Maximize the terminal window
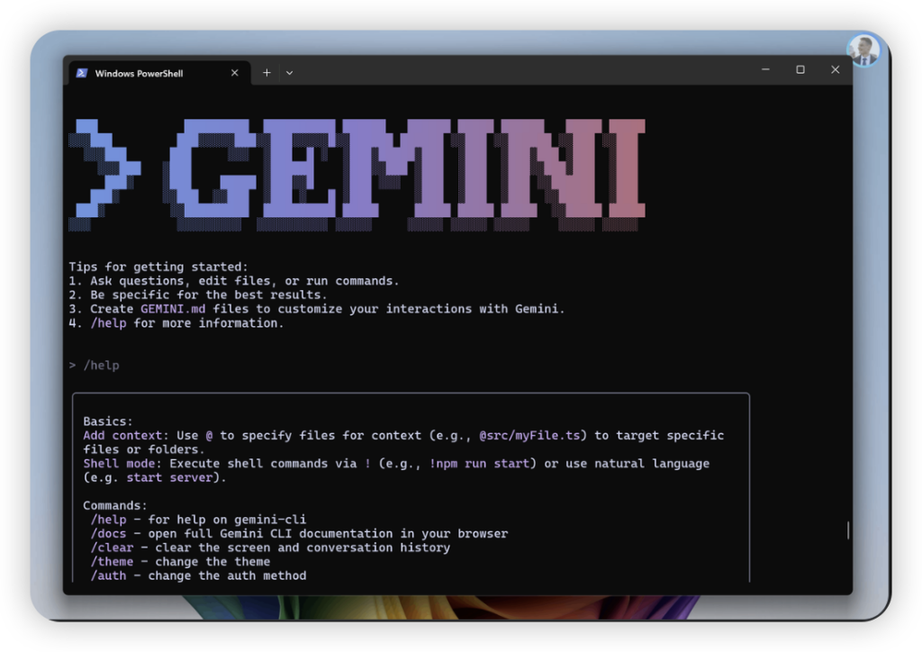This screenshot has width=922, height=652. 800,69
